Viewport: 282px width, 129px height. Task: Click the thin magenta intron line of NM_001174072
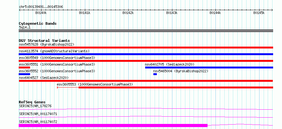pos(240,125)
